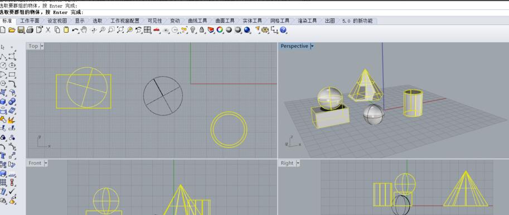Click the Hide Objects lightbulb icon
The width and height of the screenshot is (509, 215).
192,30
